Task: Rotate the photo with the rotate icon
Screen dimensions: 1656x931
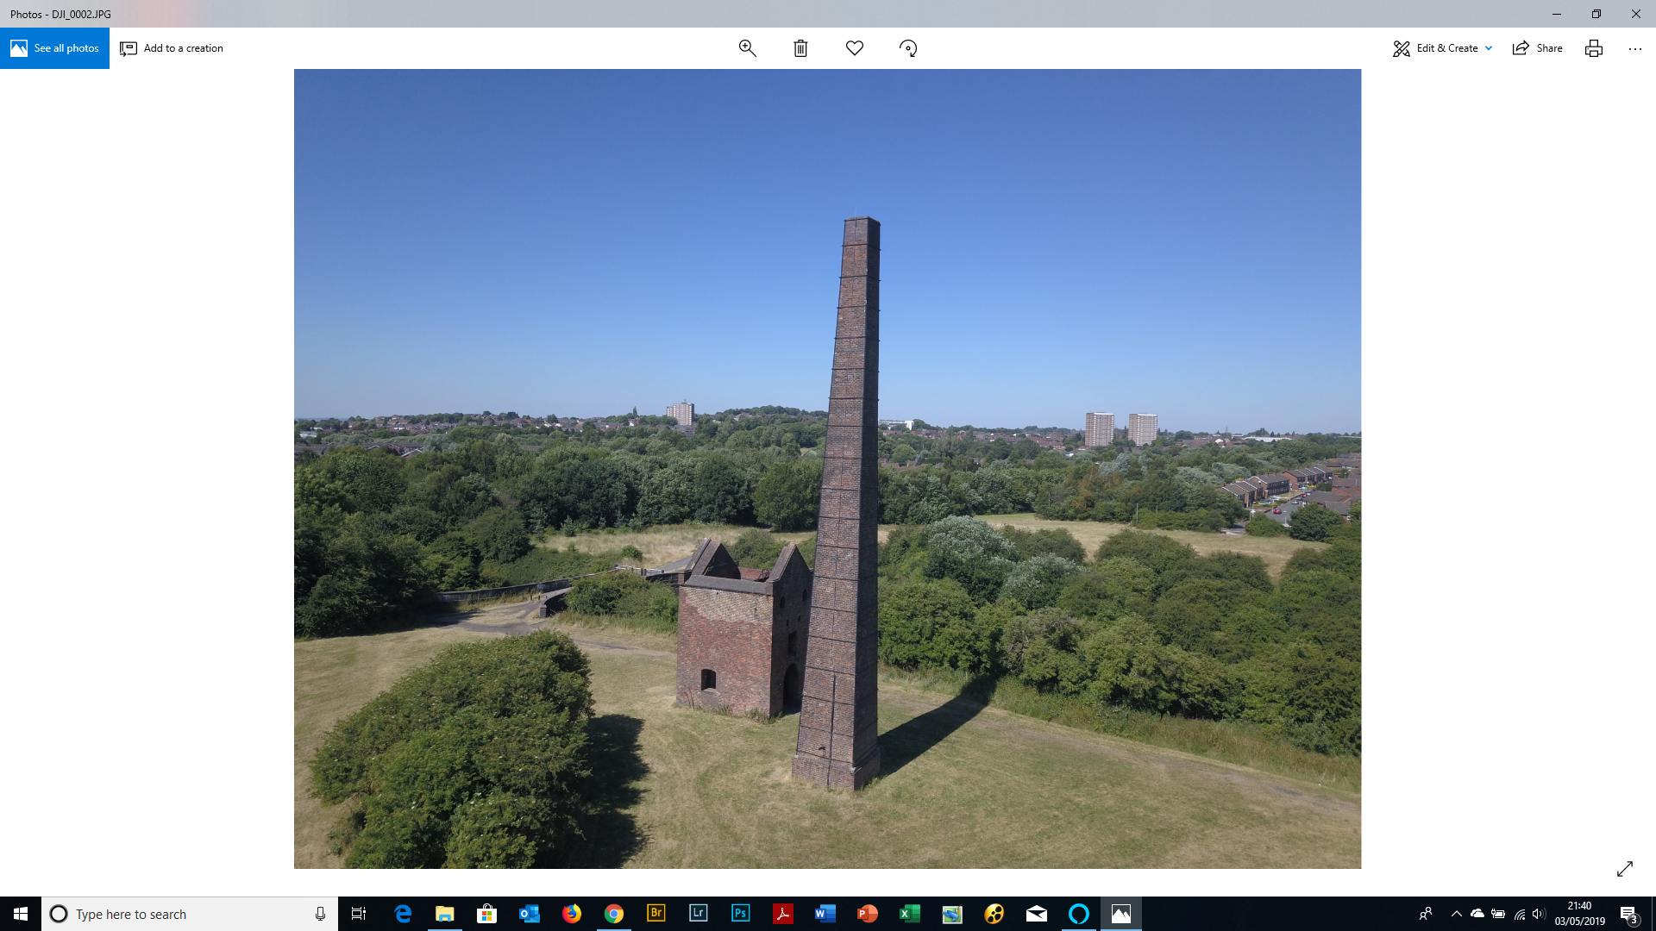Action: point(908,48)
